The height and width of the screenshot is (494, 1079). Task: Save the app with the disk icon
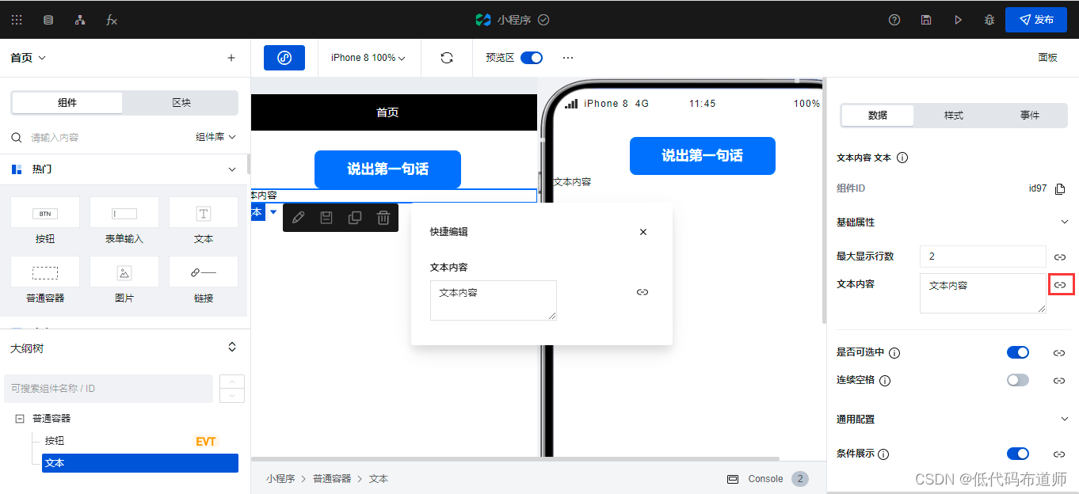pos(926,20)
